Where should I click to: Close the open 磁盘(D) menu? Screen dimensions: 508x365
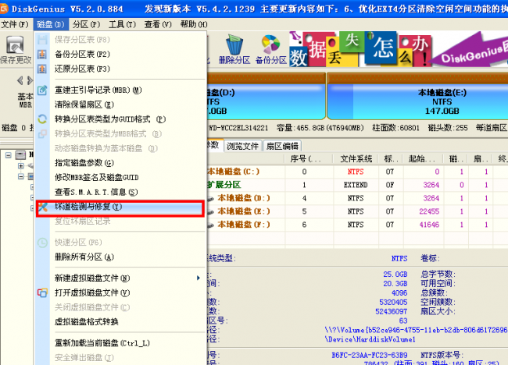pyautogui.click(x=50, y=24)
